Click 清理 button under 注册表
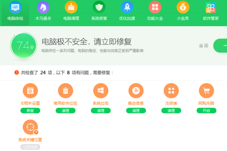Screen dimensions: 227x151 (171, 110)
